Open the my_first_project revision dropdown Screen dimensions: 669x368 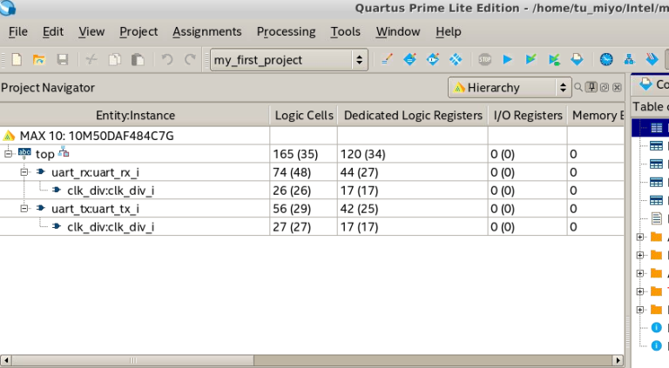coord(289,60)
